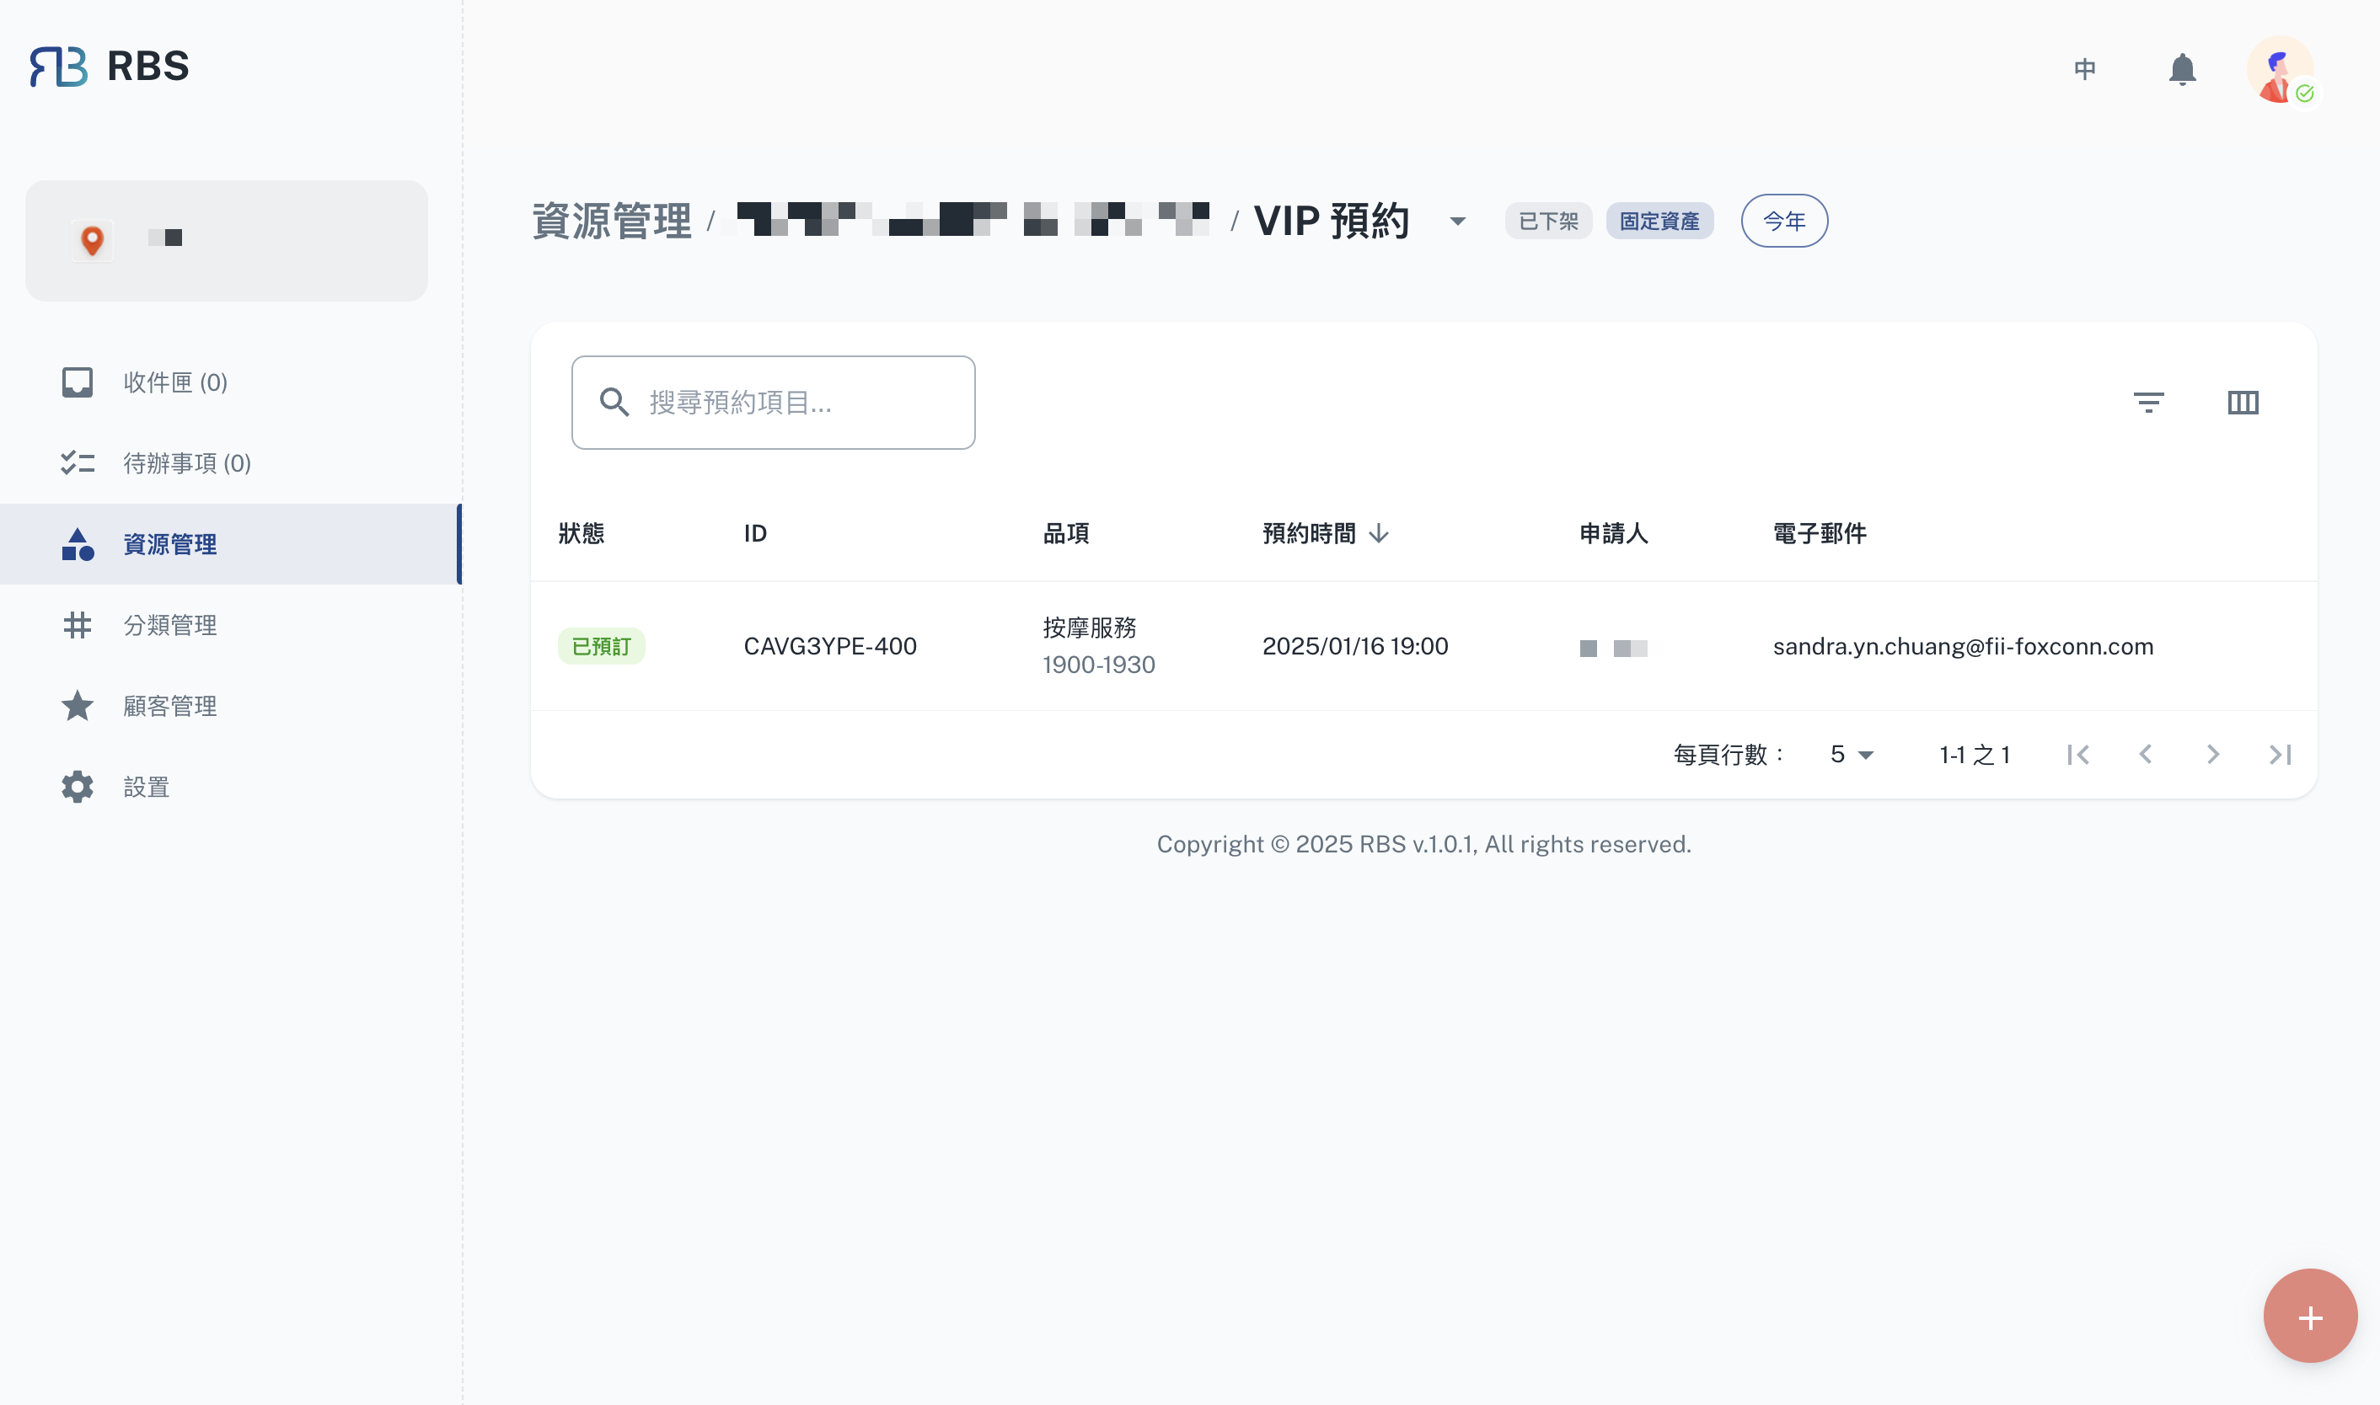
Task: Click the 資源管理 breadcrumb link
Action: coord(612,222)
